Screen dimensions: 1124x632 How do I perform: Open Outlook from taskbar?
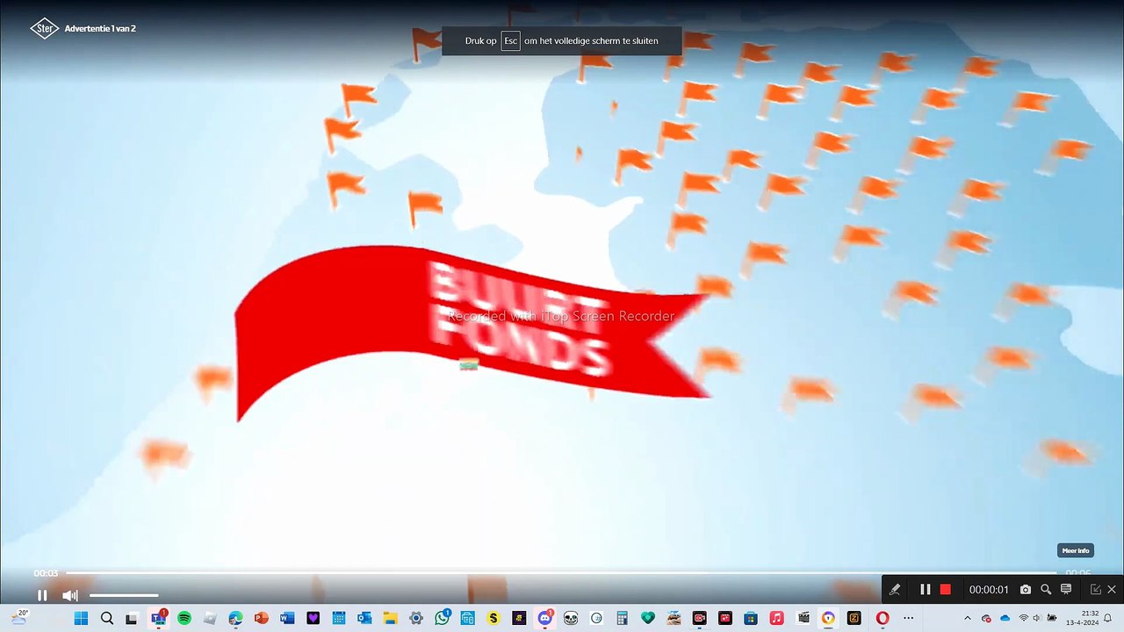click(364, 618)
